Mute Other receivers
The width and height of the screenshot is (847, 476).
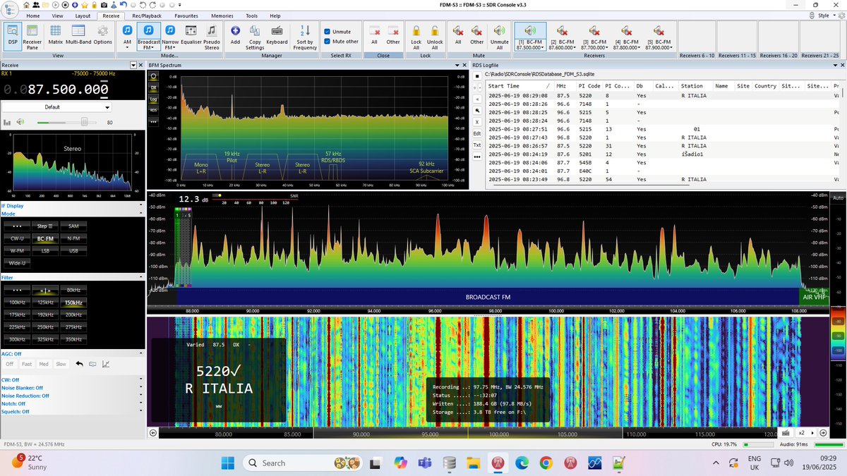(x=477, y=35)
